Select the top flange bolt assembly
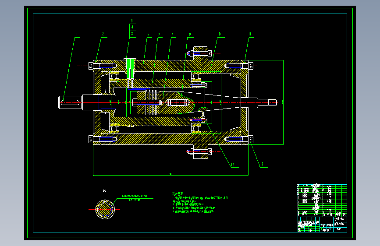Image resolution: width=380 pixels, height=246 pixels. 200,53
